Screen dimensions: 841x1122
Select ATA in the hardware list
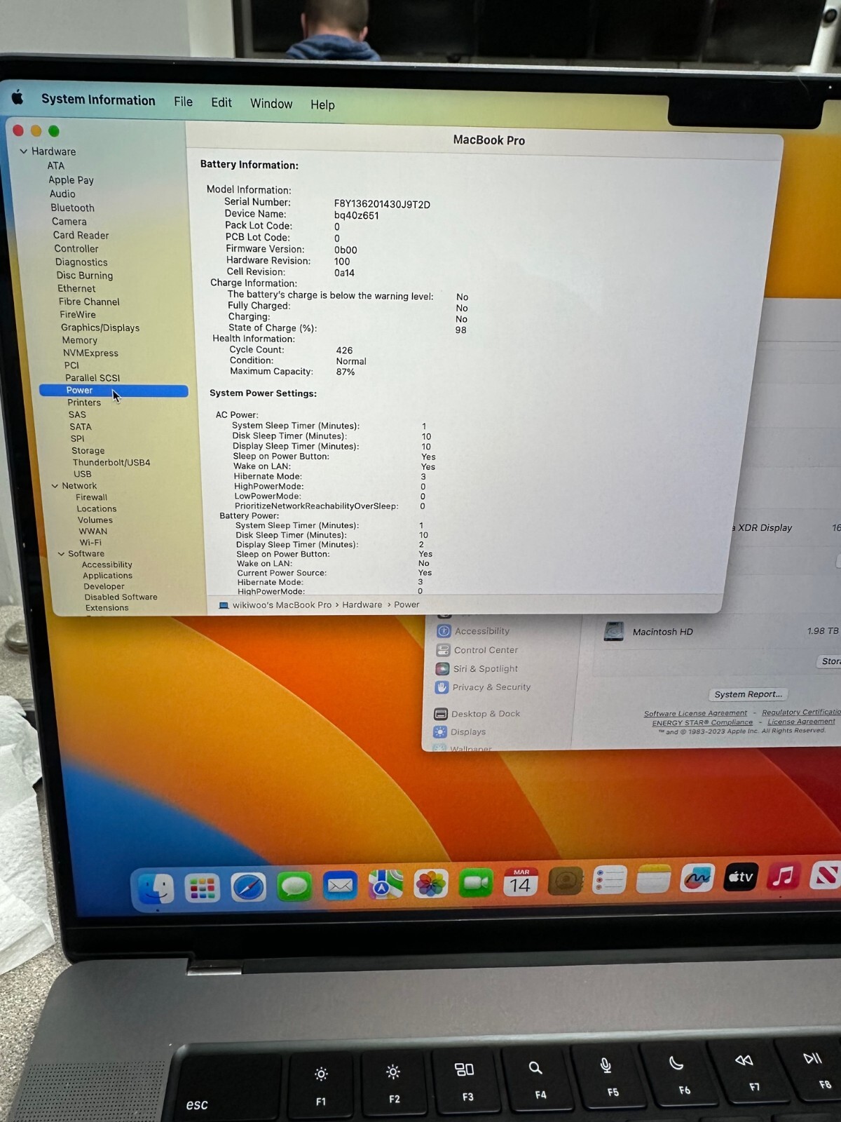55,165
